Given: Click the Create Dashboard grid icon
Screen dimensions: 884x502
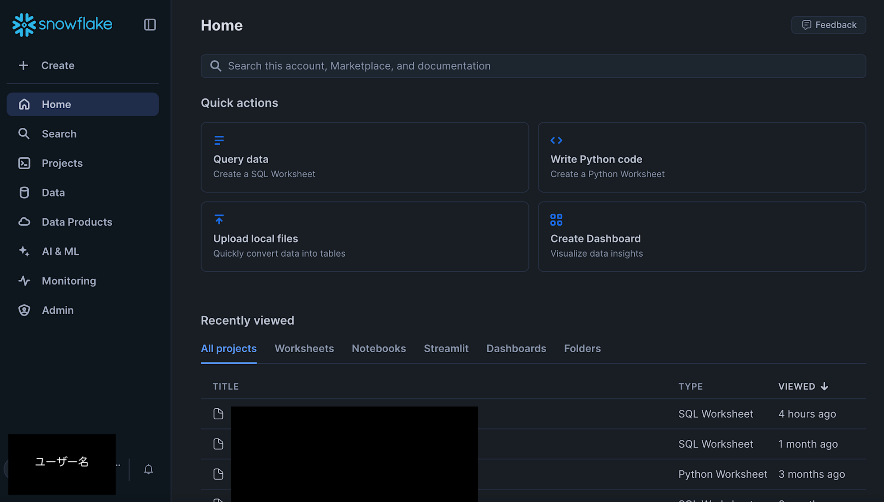Looking at the screenshot, I should coord(556,220).
